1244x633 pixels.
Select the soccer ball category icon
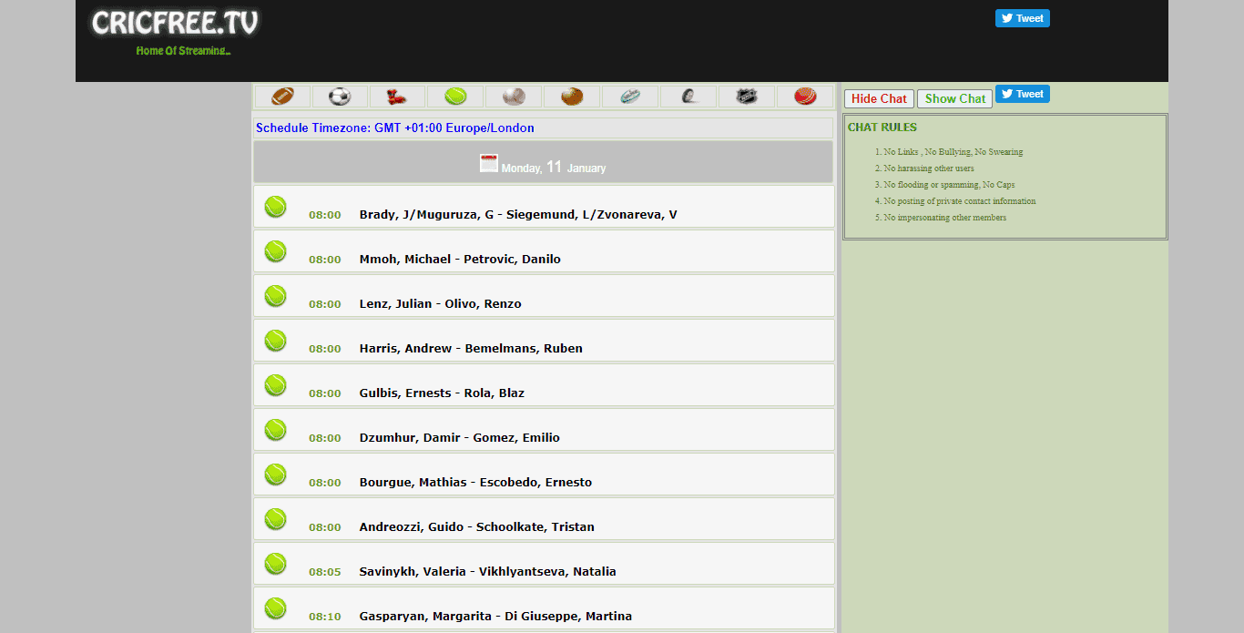[x=340, y=97]
